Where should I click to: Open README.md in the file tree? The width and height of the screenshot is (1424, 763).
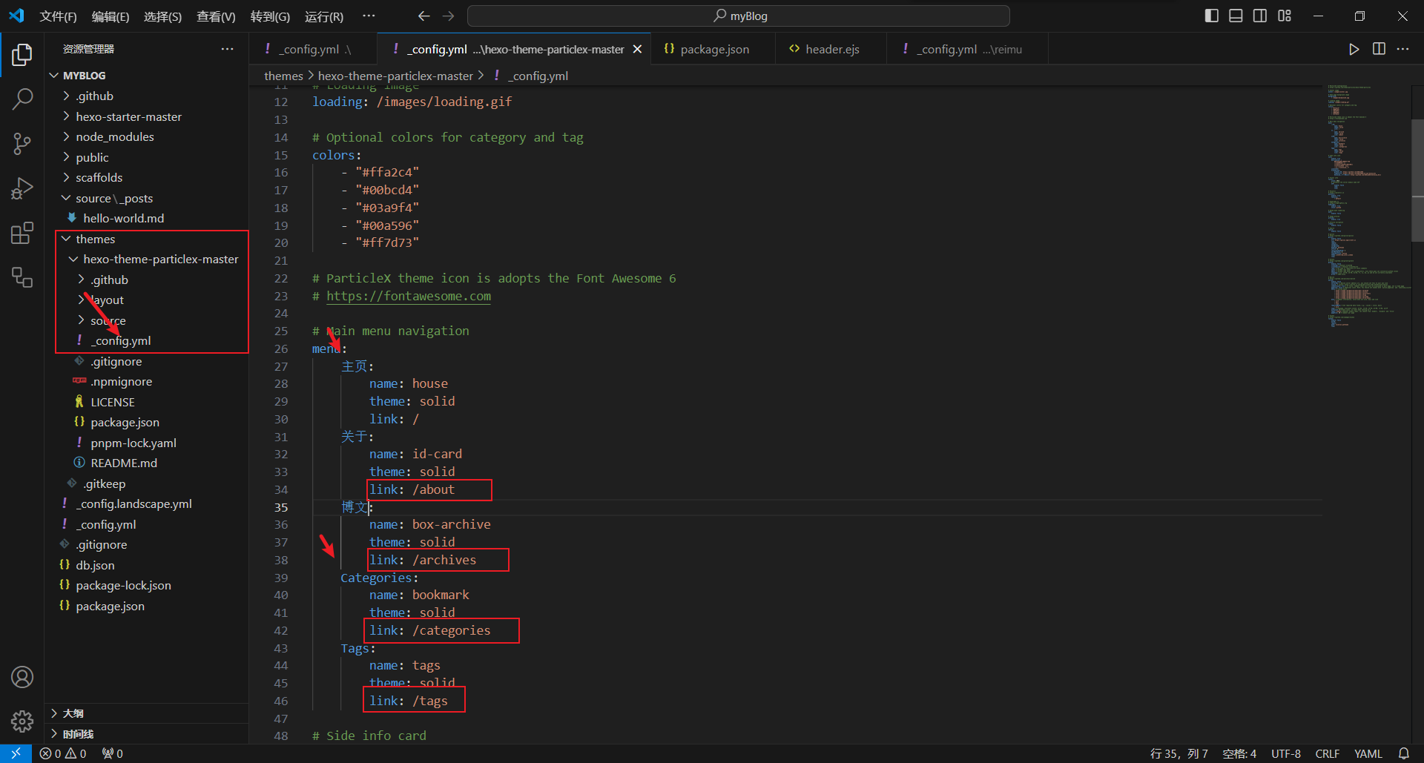[146, 463]
